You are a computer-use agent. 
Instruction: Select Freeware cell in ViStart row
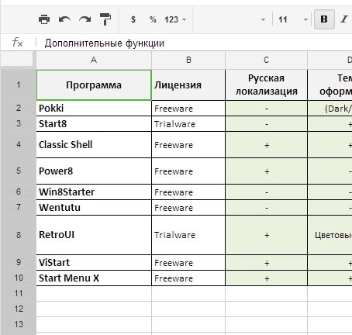click(x=188, y=263)
